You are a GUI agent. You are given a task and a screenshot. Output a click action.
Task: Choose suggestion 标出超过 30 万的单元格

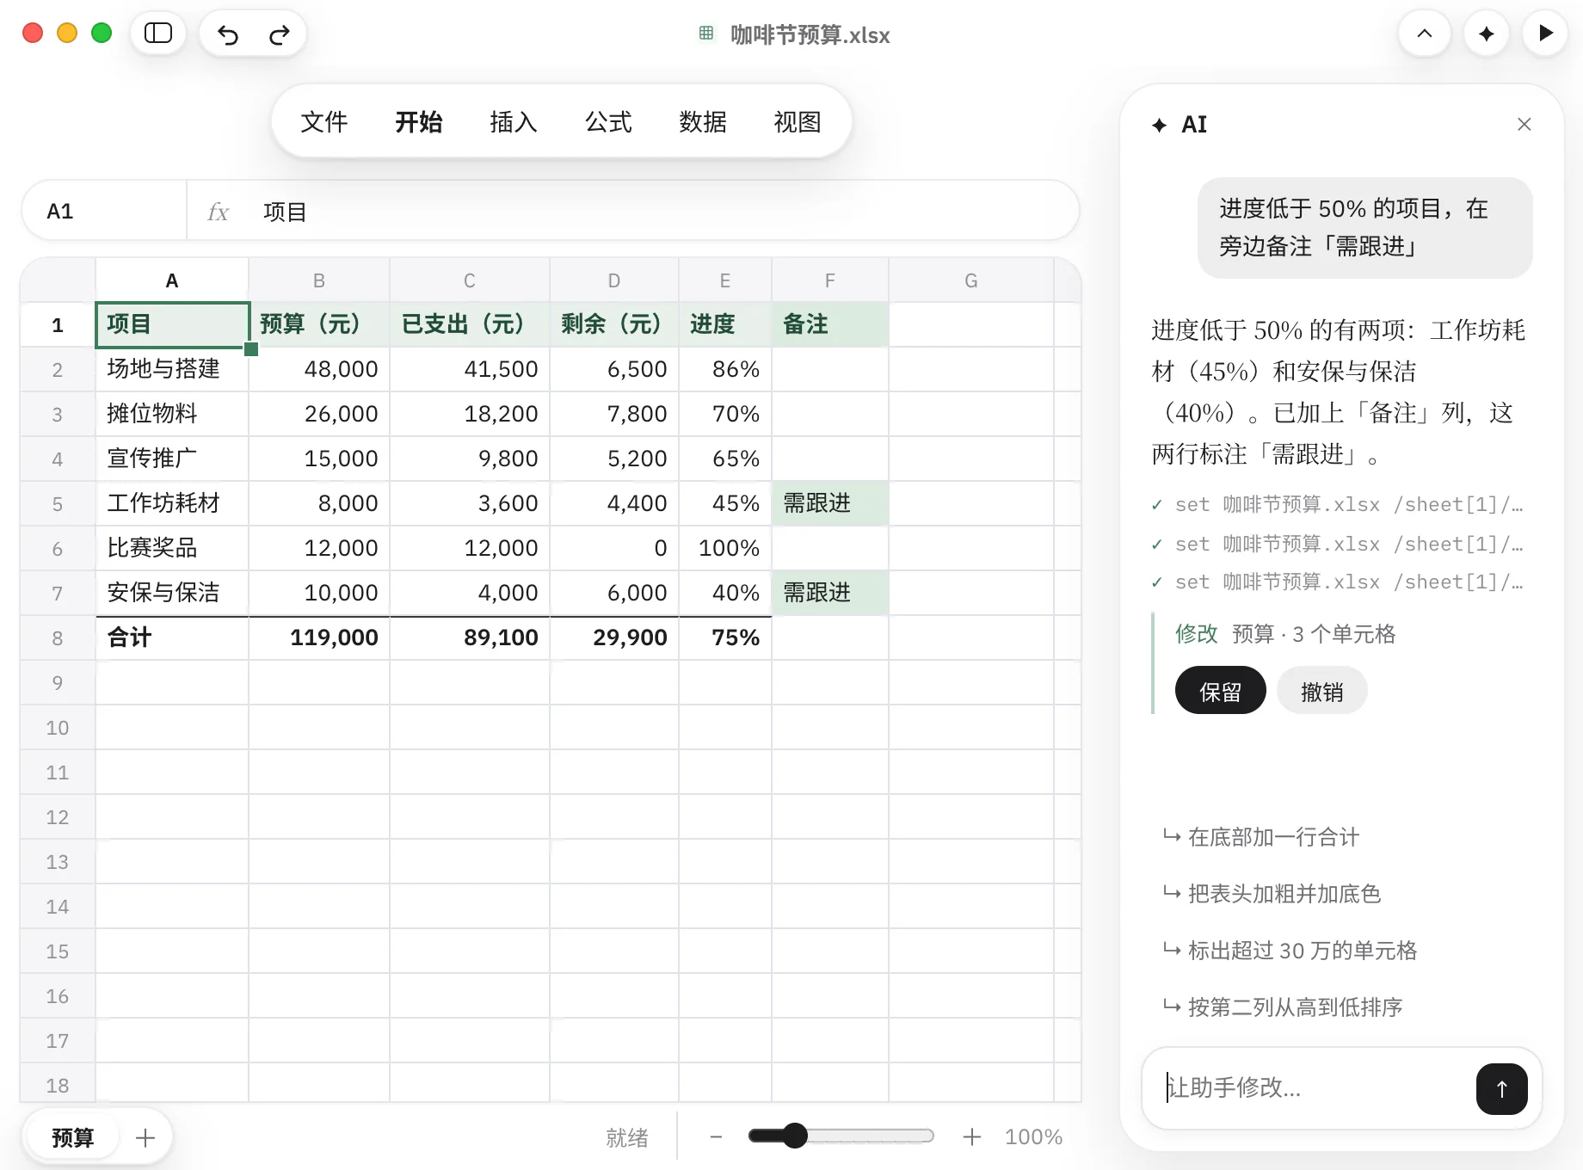[1290, 951]
